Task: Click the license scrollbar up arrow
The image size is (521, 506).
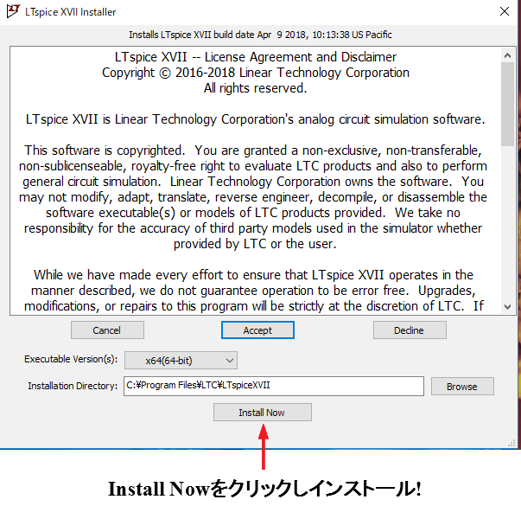Action: pyautogui.click(x=507, y=55)
